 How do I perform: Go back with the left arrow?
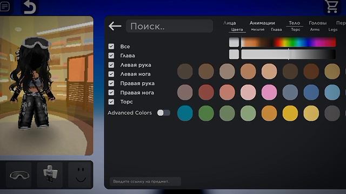coord(115,26)
